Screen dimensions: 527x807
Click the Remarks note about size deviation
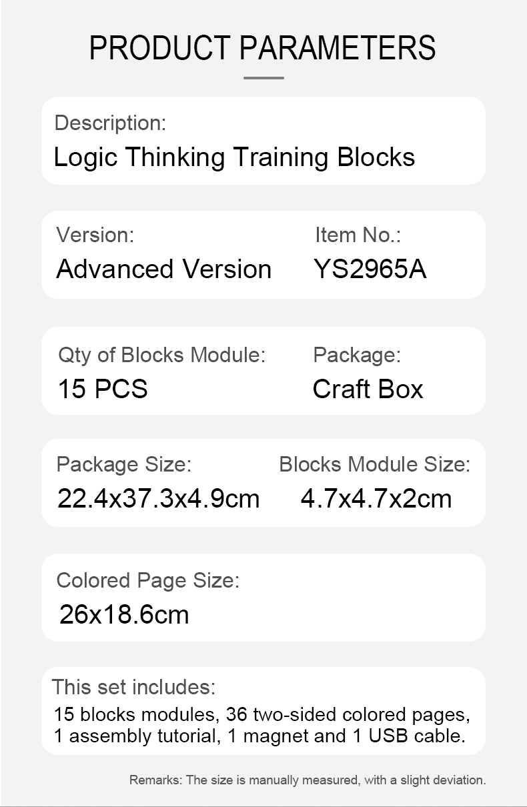click(x=307, y=780)
